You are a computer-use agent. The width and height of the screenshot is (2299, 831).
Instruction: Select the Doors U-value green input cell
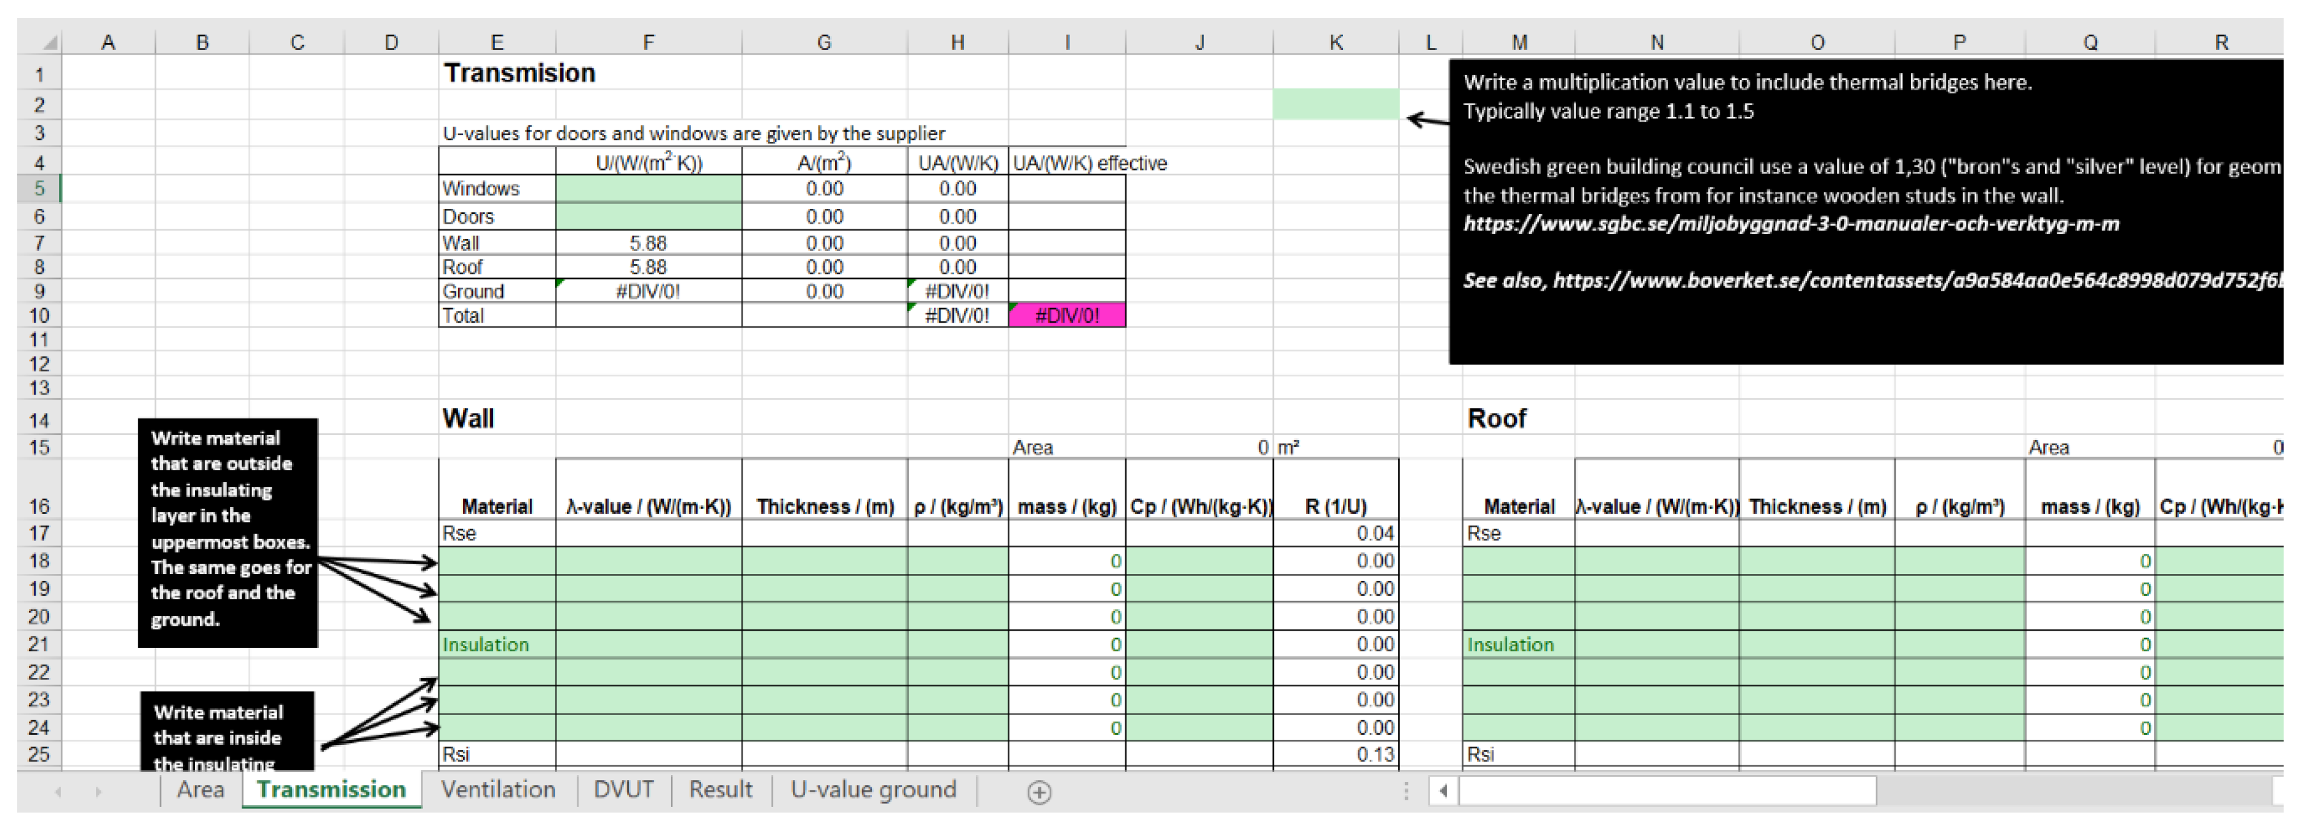coord(648,217)
